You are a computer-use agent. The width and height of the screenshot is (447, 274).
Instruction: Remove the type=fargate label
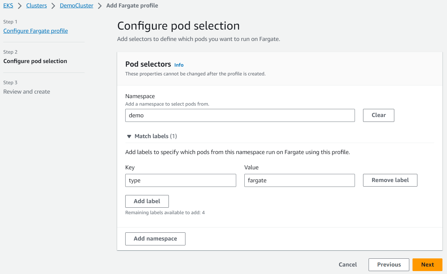coord(390,180)
